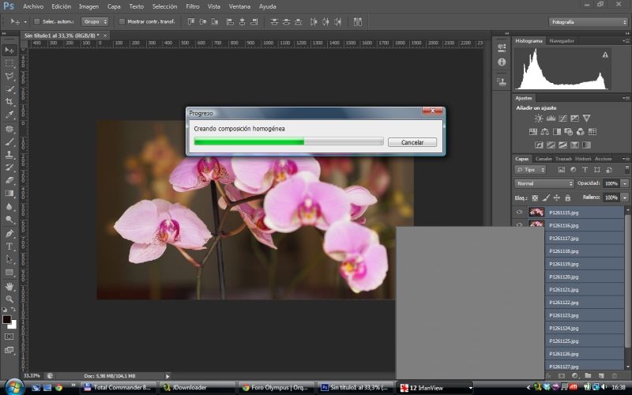Click the Align top edges icon

point(191,22)
